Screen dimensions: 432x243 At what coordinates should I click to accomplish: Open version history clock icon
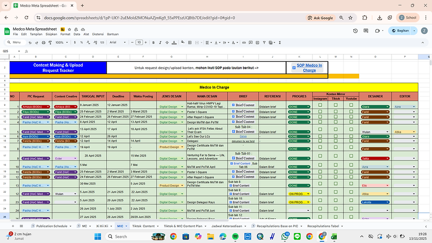[355, 31]
